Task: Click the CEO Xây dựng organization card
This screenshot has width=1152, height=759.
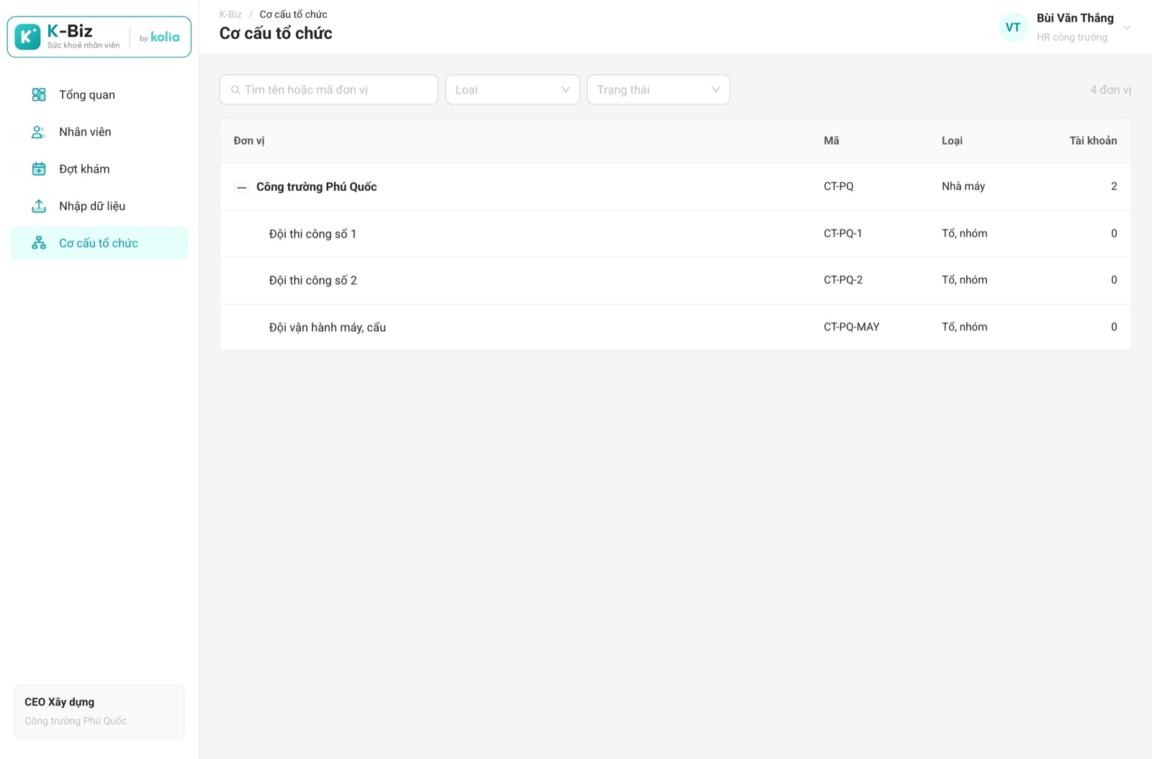Action: [x=99, y=711]
